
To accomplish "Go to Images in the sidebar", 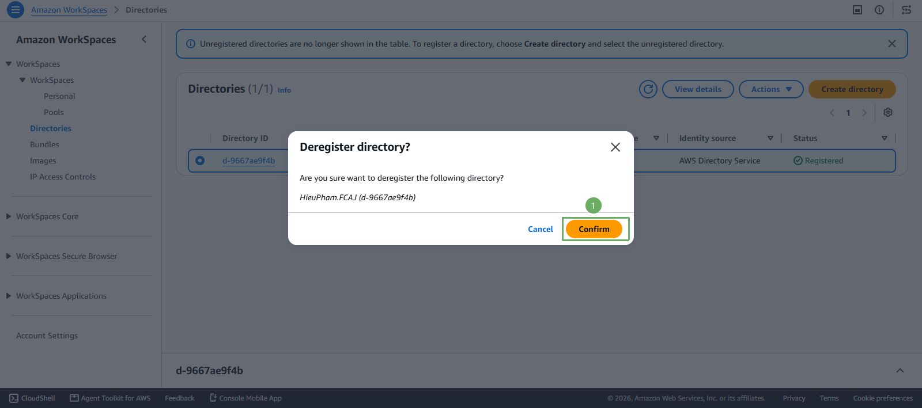I will pyautogui.click(x=43, y=161).
